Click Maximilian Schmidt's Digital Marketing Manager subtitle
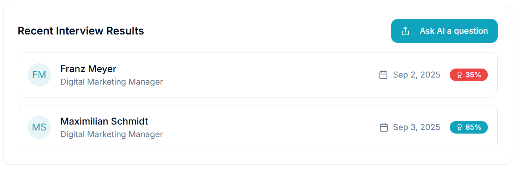Viewport: 513px width, 170px height. (x=112, y=134)
